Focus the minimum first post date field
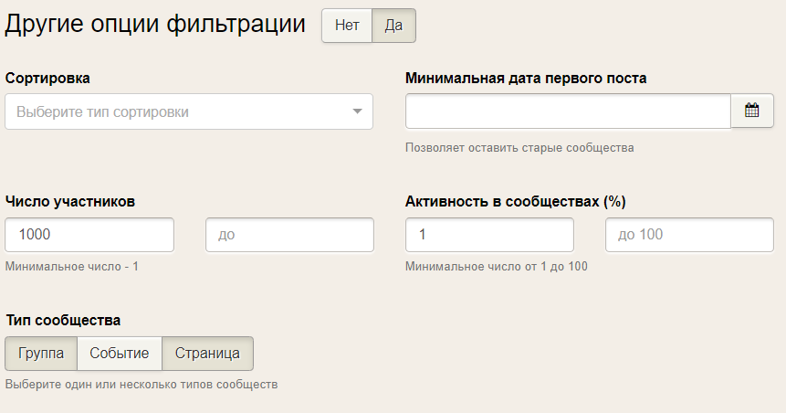786x413 pixels. point(568,111)
